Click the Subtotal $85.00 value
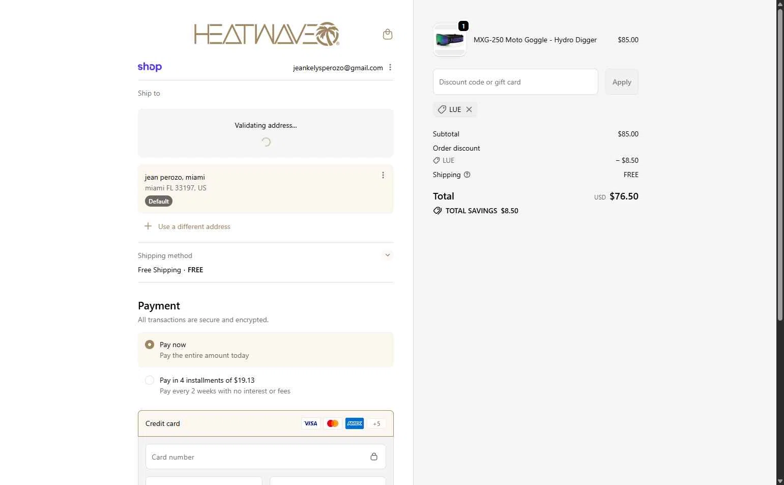 pos(628,134)
